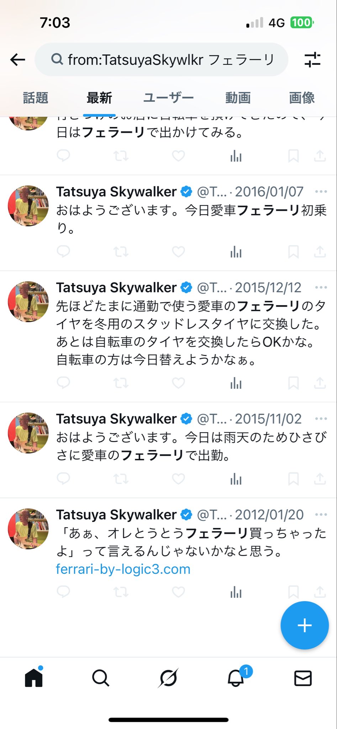Share the 2016/01/07 tweet
This screenshot has height=729, width=337.
click(x=320, y=252)
